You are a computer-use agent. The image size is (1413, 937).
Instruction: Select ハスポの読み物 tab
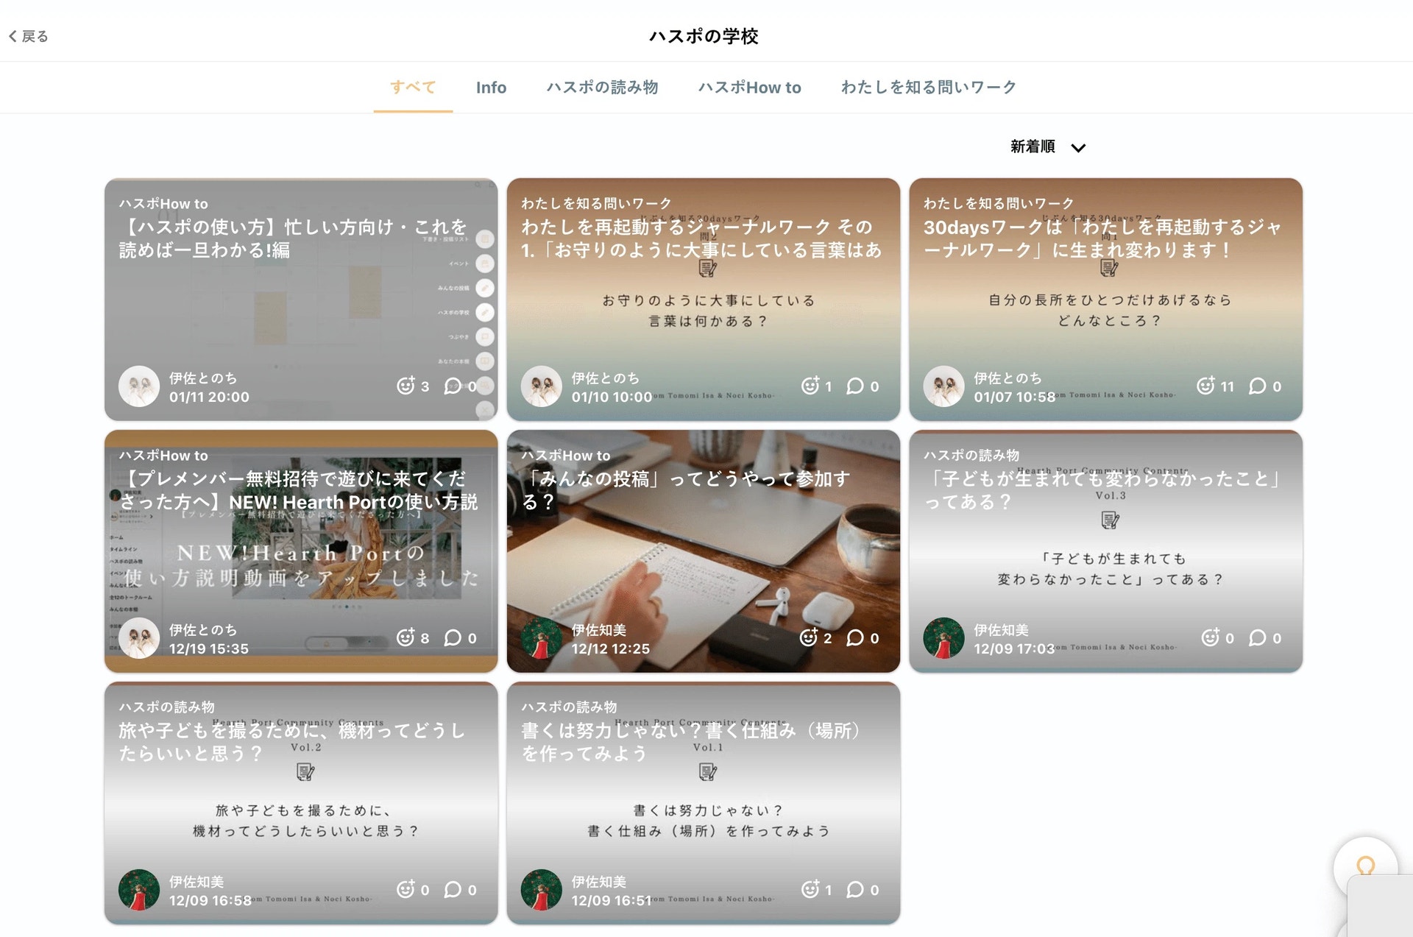(x=602, y=88)
